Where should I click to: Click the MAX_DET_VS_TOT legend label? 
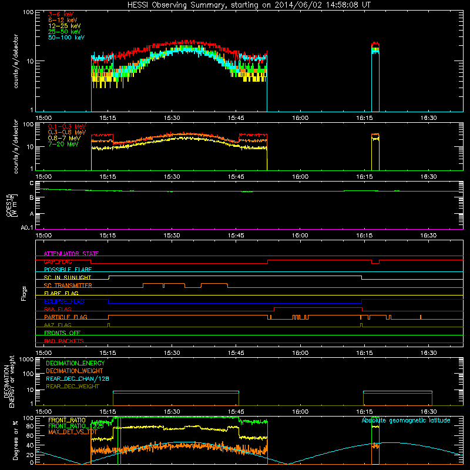[x=72, y=432]
